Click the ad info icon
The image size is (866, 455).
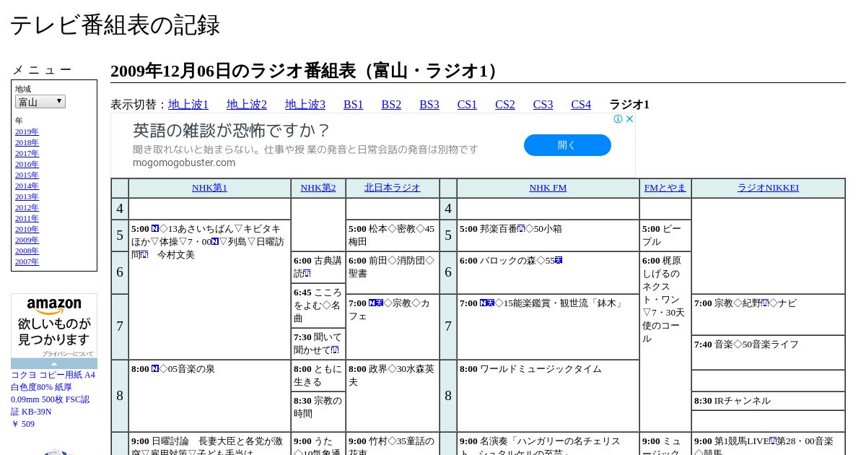[x=618, y=119]
